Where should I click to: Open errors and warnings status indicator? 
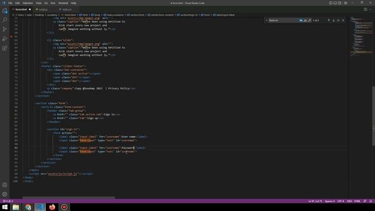[x=8, y=201]
